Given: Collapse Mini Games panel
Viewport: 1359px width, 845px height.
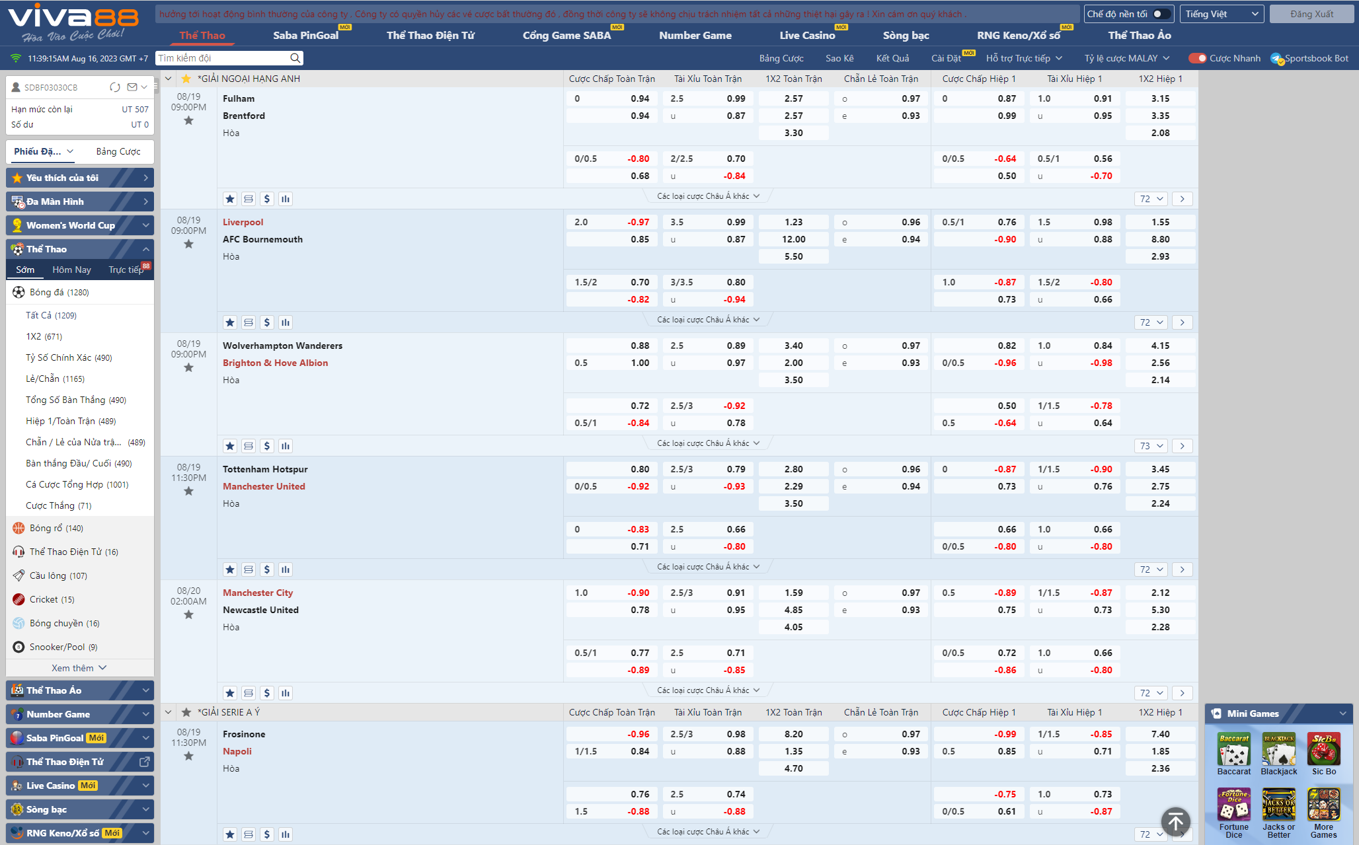Looking at the screenshot, I should [1342, 714].
